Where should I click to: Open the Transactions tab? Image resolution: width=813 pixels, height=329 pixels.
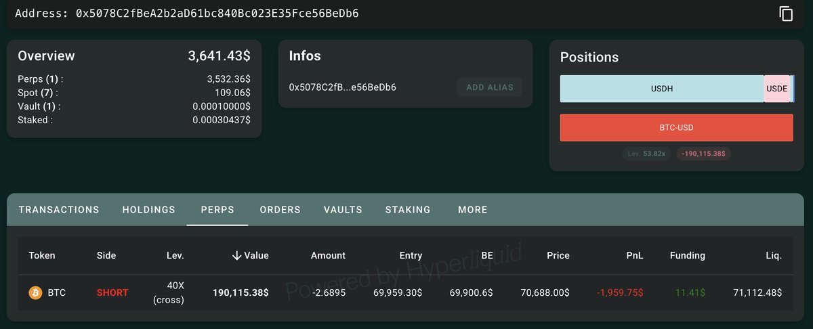point(59,210)
